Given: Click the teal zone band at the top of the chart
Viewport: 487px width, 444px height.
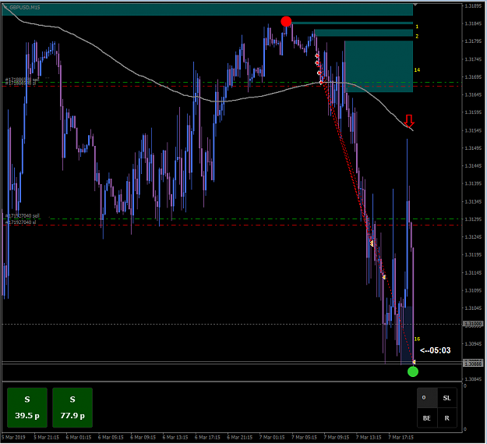Looking at the screenshot, I should (207, 9).
